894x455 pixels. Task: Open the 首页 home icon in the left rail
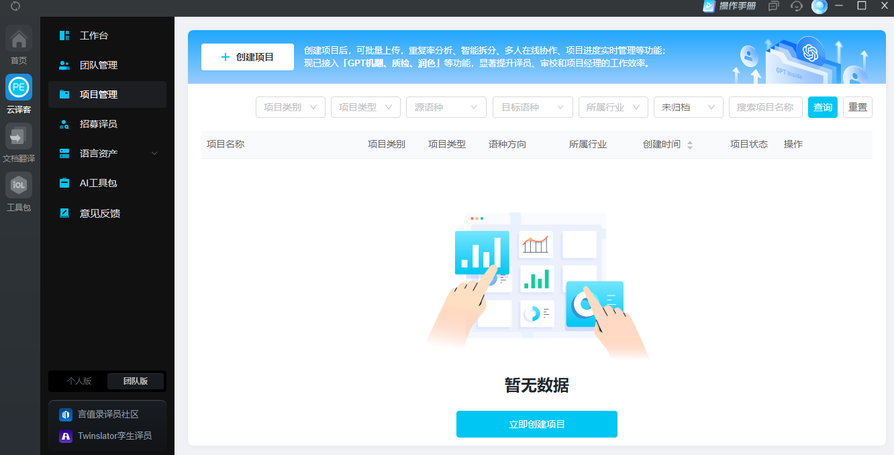tap(18, 38)
